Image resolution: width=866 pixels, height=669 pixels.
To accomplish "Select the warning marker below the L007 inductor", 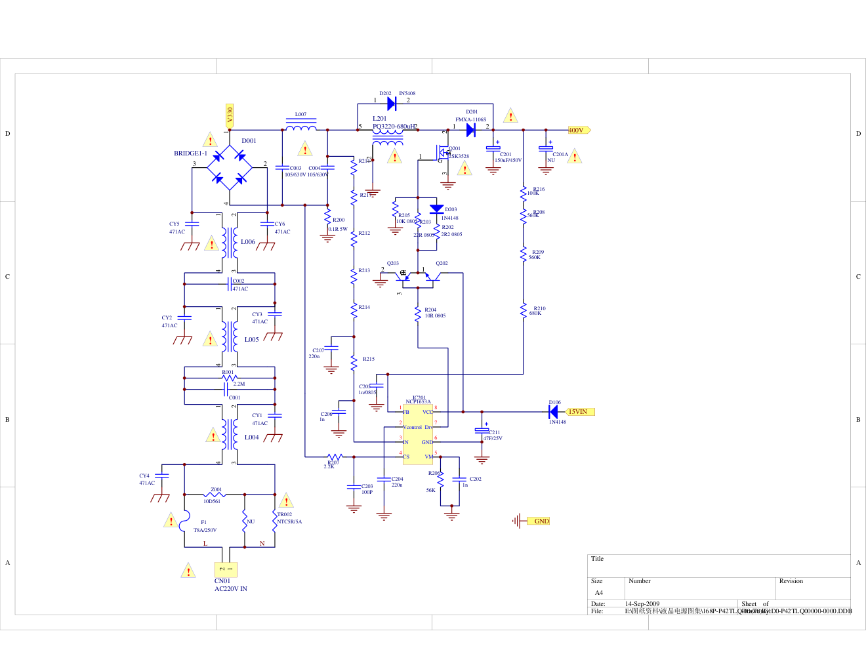I will pyautogui.click(x=305, y=150).
